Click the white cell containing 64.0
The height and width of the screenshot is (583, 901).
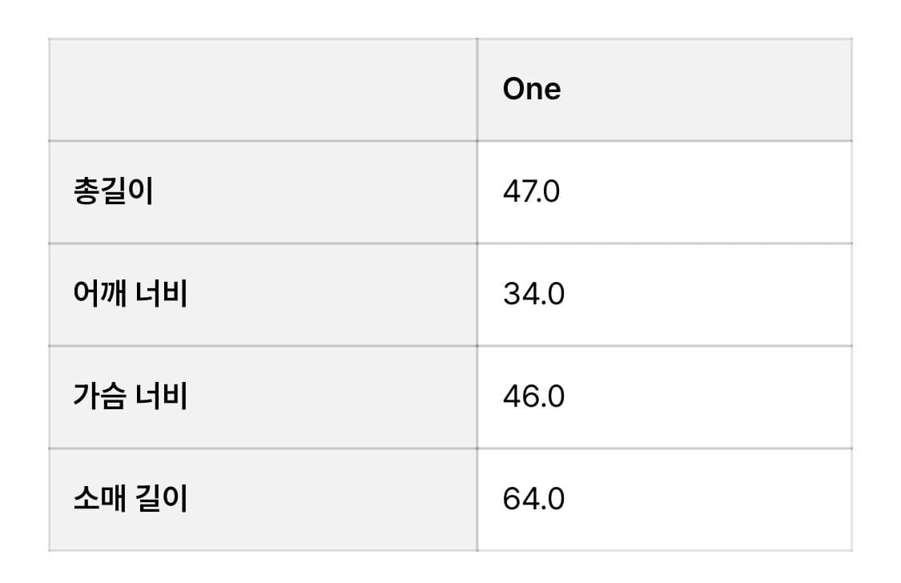tap(664, 500)
